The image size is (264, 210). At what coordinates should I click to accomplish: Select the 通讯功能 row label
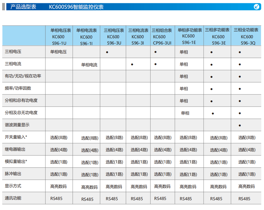pyautogui.click(x=13, y=198)
